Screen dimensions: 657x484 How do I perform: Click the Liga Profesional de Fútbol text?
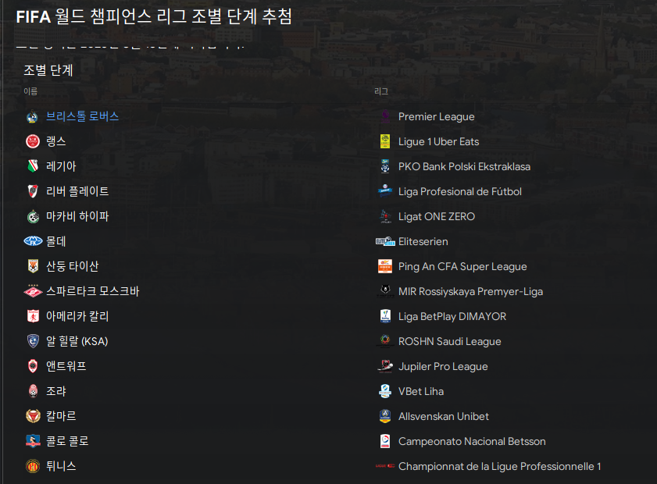coord(460,192)
